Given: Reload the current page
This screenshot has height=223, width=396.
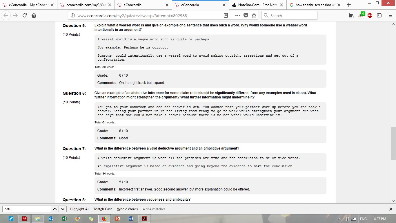Looking at the screenshot, I should [x=25, y=16].
